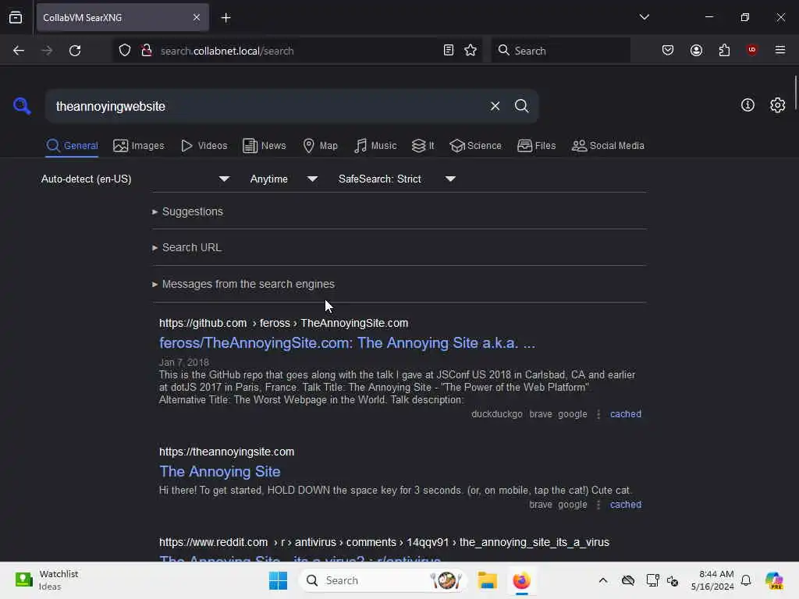Open the language Auto-detect dropdown

click(x=135, y=179)
